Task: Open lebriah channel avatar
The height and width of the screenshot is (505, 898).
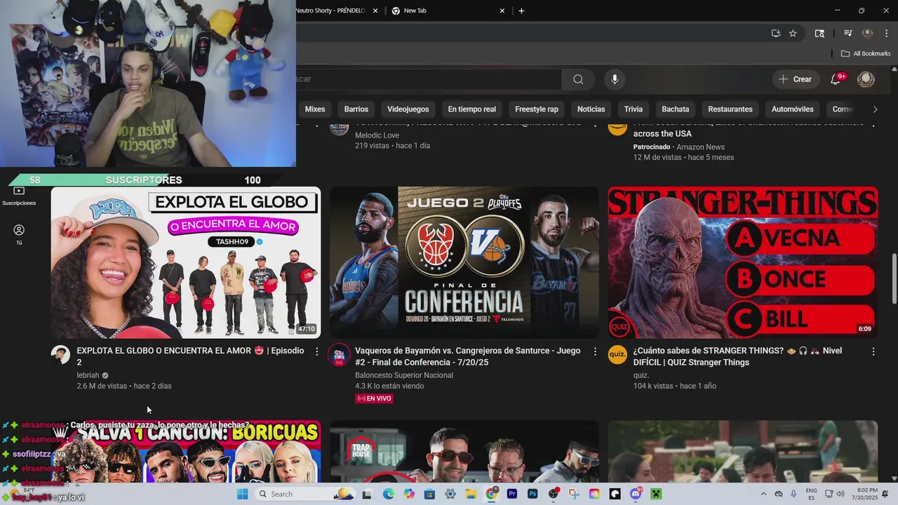Action: point(60,355)
